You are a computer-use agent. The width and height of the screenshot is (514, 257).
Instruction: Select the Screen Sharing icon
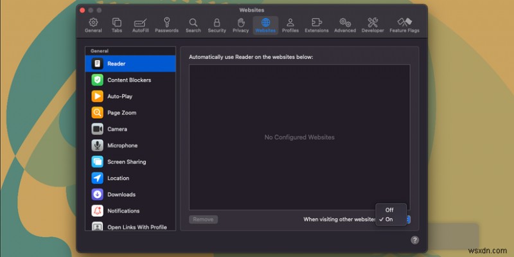tap(98, 162)
